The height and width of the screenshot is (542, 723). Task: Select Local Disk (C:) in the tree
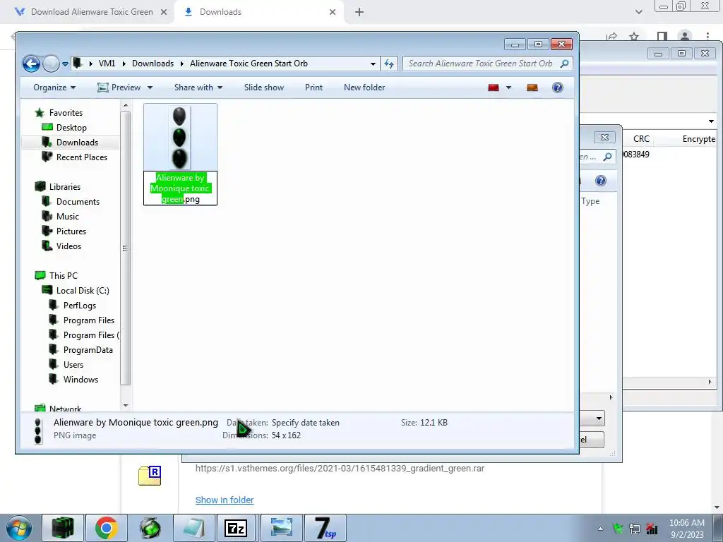pos(83,291)
